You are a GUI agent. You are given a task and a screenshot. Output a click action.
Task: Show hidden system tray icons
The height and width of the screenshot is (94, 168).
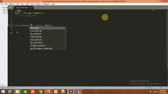(x=148, y=92)
